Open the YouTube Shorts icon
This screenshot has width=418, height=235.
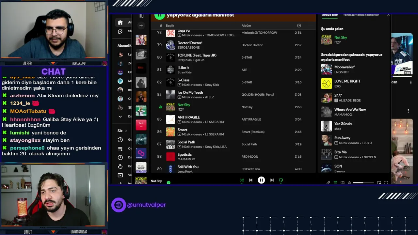120,31
